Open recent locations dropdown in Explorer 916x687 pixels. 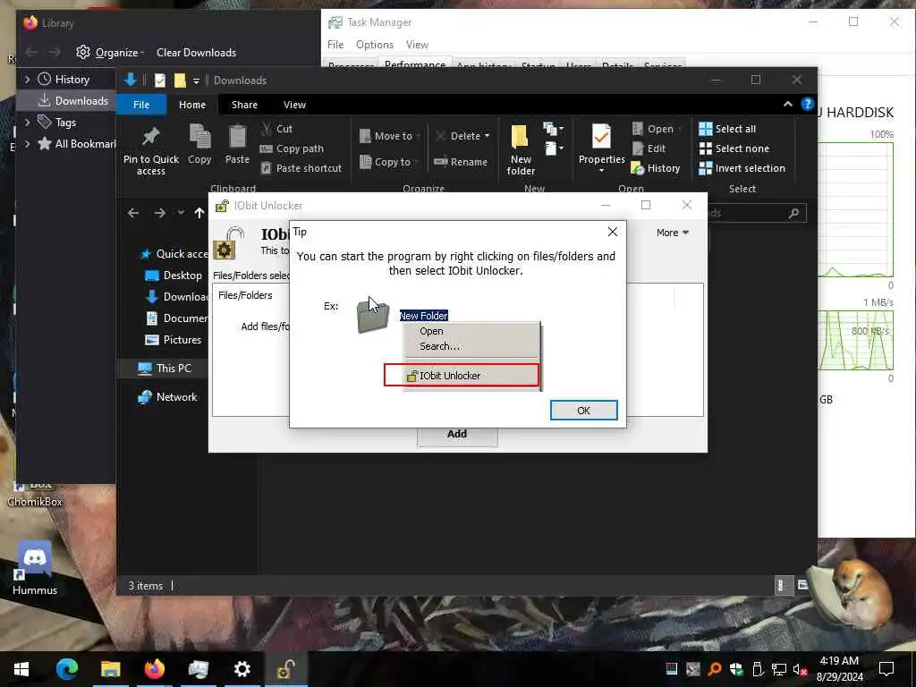point(181,213)
